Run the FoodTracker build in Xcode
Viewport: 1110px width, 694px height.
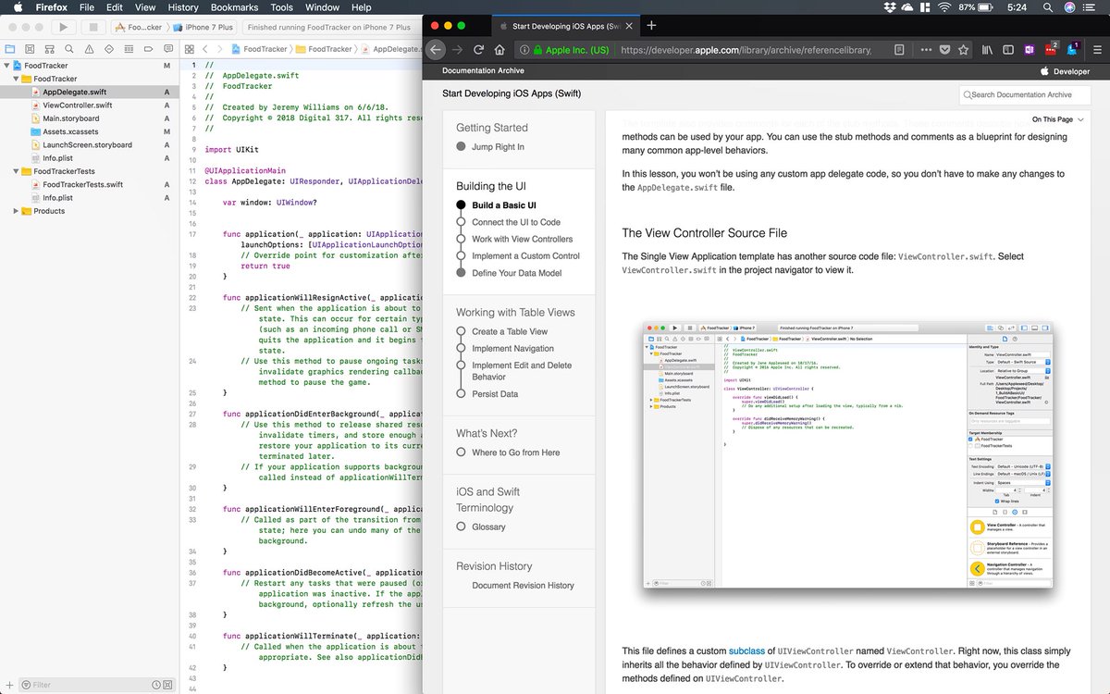tap(63, 27)
